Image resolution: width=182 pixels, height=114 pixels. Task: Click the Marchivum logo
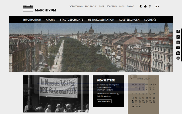(39, 8)
